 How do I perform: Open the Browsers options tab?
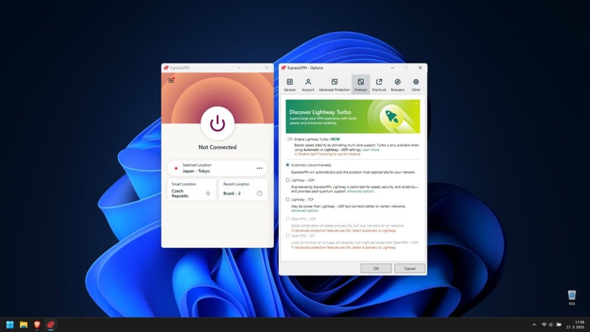click(398, 84)
